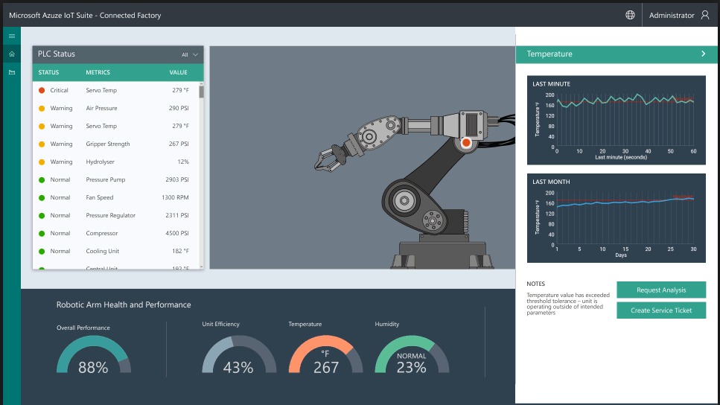Image resolution: width=720 pixels, height=405 pixels.
Task: Click the globe language icon
Action: click(630, 15)
